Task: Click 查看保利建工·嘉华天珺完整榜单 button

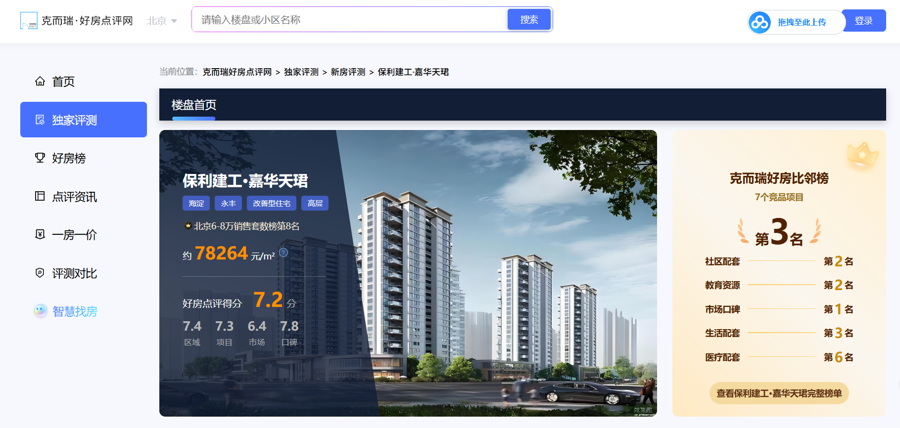Action: click(x=779, y=393)
